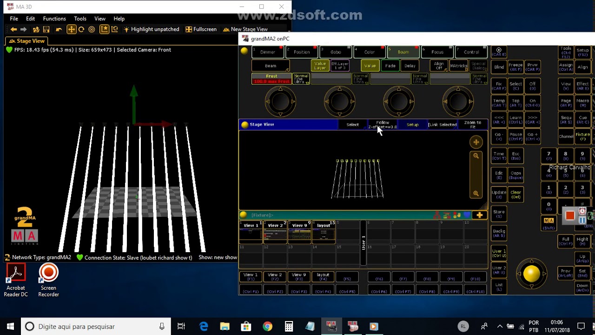Click the globe icon in MA 3D toolbar
The image size is (595, 335).
click(x=114, y=29)
